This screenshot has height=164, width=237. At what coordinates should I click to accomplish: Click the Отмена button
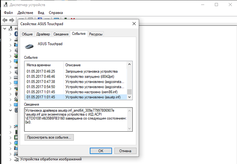pos(125,150)
